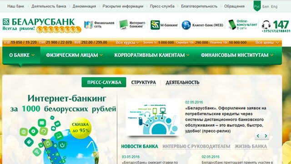Open Раскрытие информации top link
291x164 pixels.
tap(123, 6)
